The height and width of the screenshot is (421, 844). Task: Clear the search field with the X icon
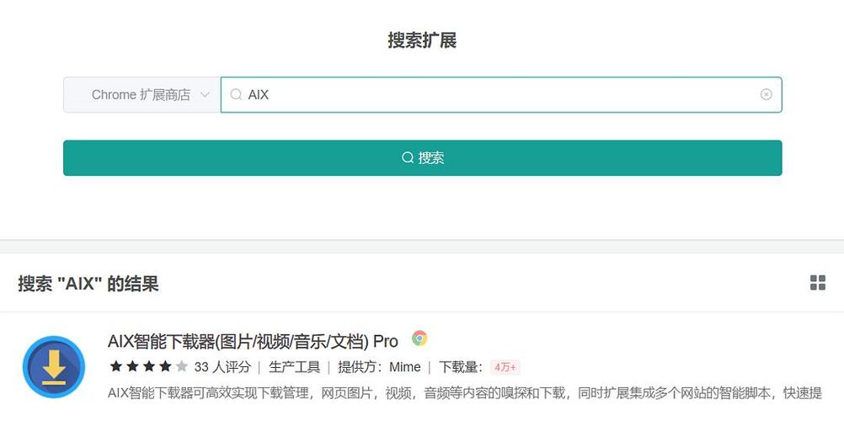pos(766,95)
